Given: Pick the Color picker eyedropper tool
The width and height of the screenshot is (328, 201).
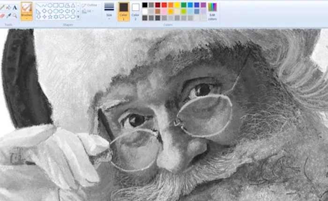Looking at the screenshot, I should click(x=8, y=15).
